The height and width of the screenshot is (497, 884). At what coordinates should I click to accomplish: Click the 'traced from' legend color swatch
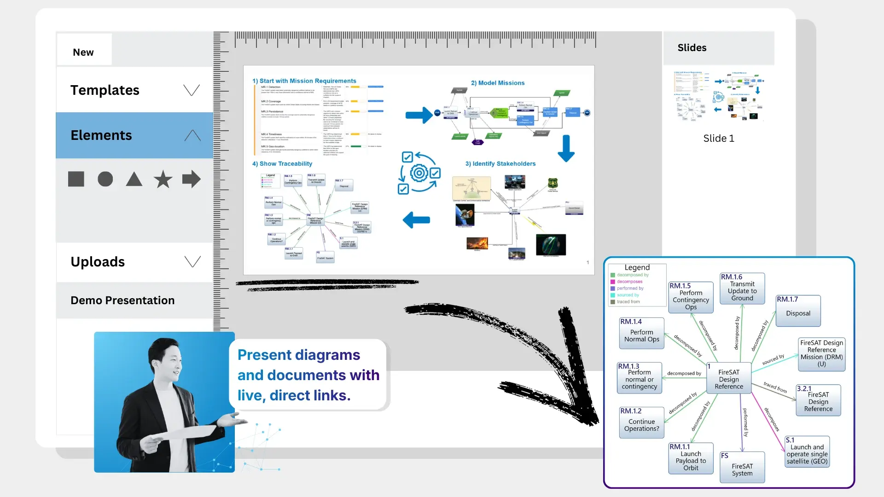point(613,302)
